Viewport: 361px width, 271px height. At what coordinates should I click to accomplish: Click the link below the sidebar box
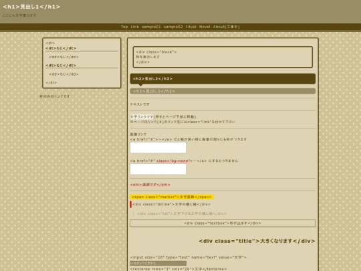click(x=55, y=96)
